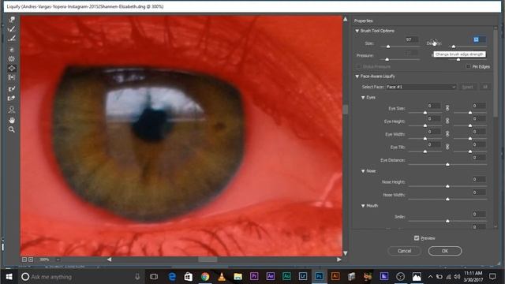Open Adobe Lightroom from taskbar

pos(303,277)
